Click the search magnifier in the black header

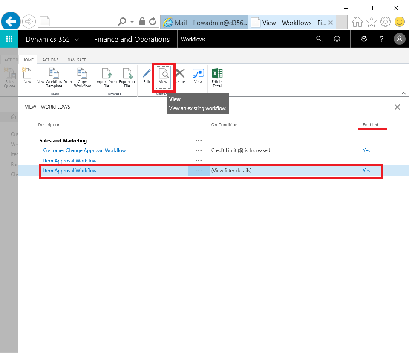tap(319, 39)
